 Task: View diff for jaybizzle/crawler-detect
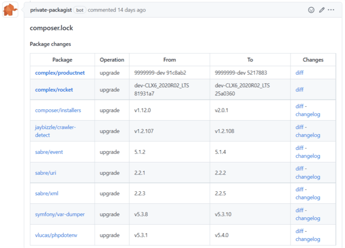point(299,127)
